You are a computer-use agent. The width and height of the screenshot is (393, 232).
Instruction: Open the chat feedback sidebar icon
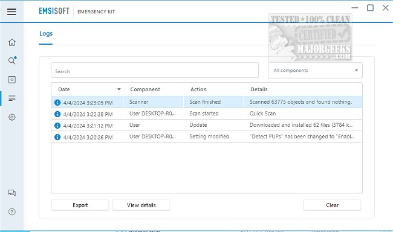pos(11,193)
